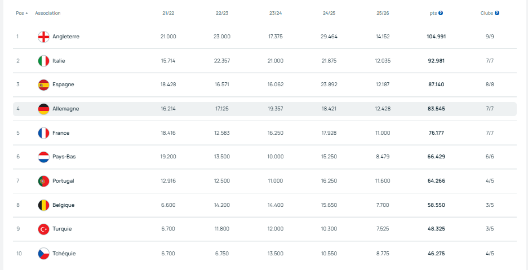Click the Turkey flag icon

pyautogui.click(x=43, y=229)
